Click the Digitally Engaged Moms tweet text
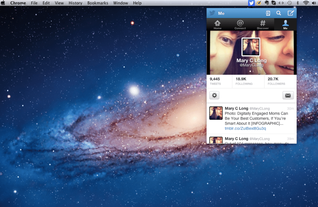318x207 pixels. point(256,118)
